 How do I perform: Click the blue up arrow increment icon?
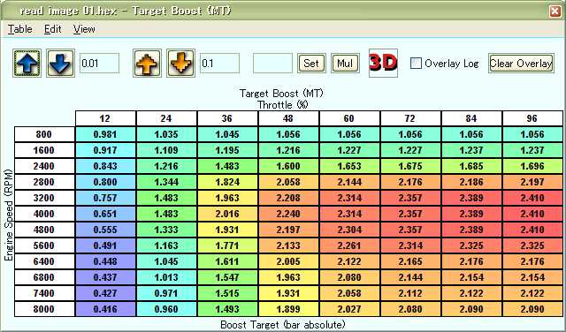[27, 64]
